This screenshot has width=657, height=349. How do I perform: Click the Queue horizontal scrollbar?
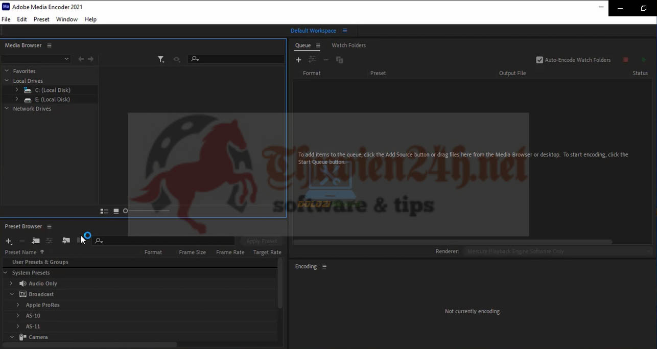click(x=453, y=242)
